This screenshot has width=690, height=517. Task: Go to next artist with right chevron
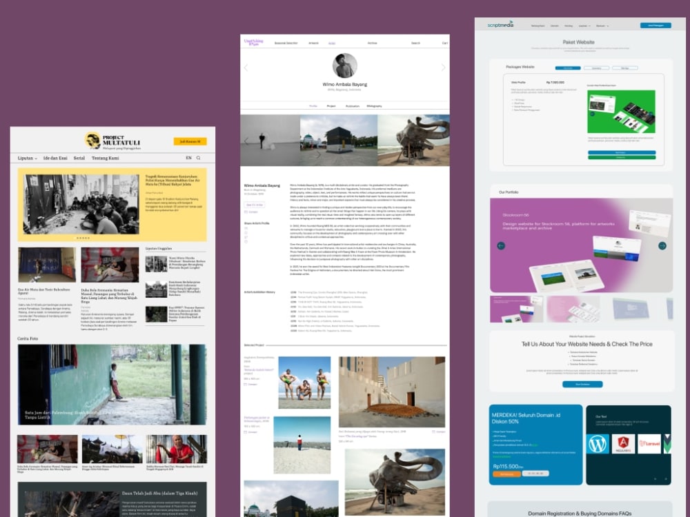(443, 68)
